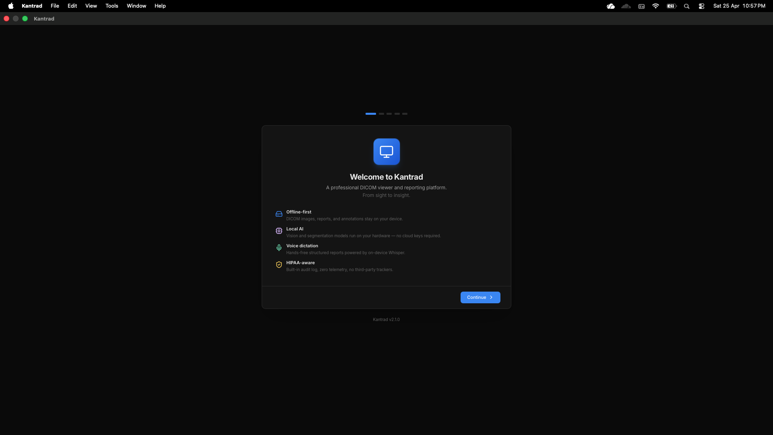
Task: Click the Voice dictation microphone icon
Action: coord(279,248)
